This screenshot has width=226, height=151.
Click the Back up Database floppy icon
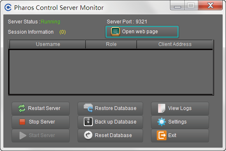coord(88,121)
